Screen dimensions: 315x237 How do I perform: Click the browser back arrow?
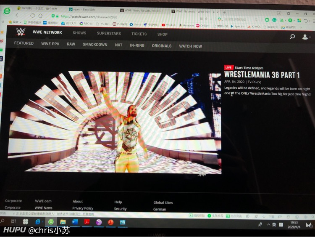[17, 15]
